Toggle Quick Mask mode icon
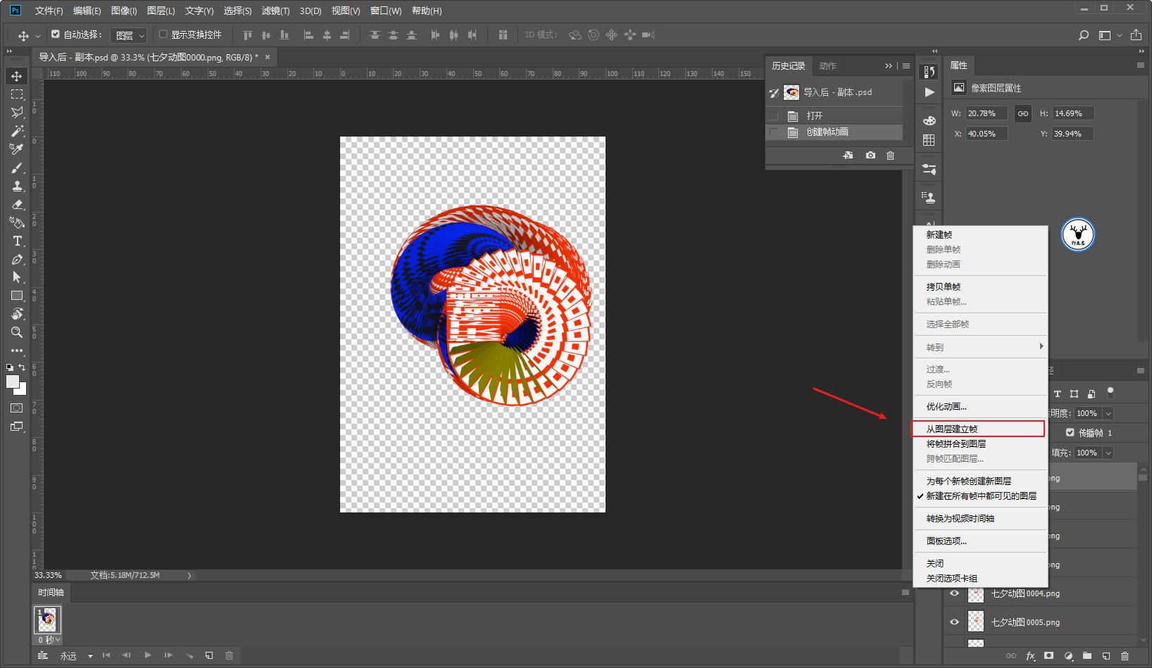The image size is (1152, 668). pos(17,408)
